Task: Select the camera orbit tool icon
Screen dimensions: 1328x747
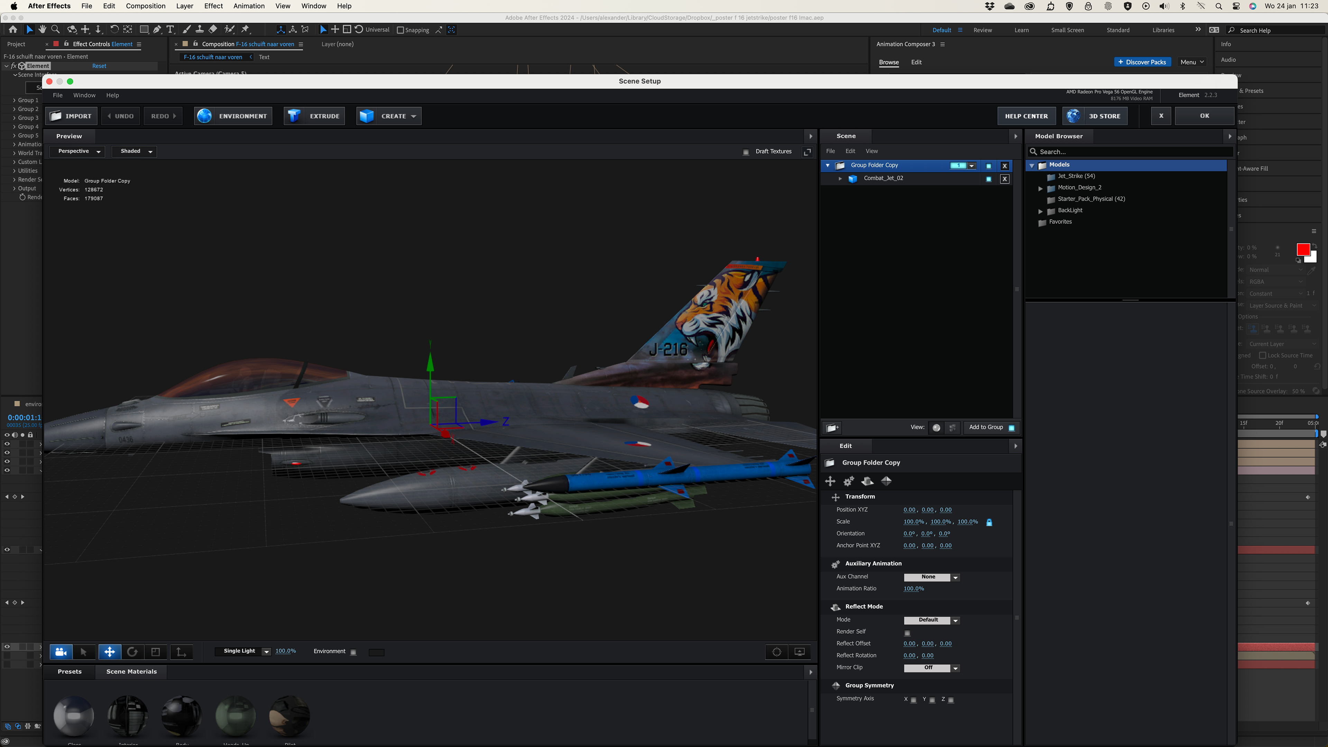Action: point(61,652)
